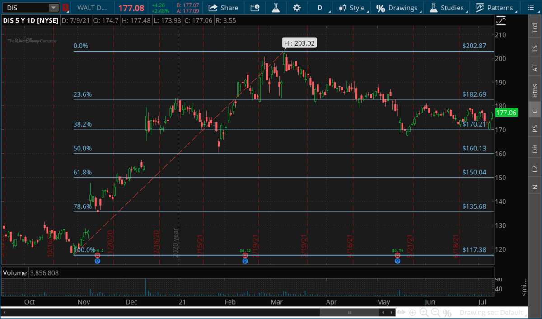Click the 50.0% Fibonacci level label
The height and width of the screenshot is (319, 542).
coord(83,148)
